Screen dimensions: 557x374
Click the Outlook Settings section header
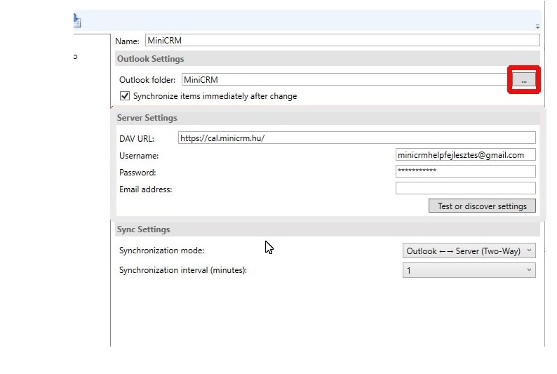coord(328,59)
